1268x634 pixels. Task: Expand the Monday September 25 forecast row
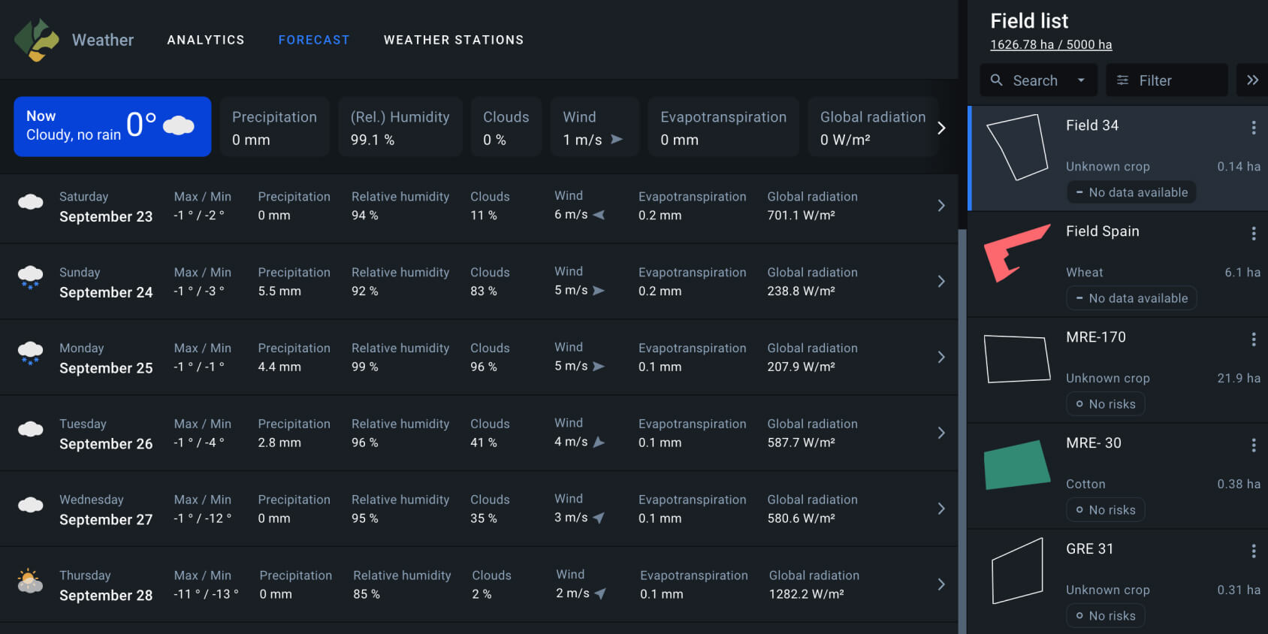tap(940, 358)
